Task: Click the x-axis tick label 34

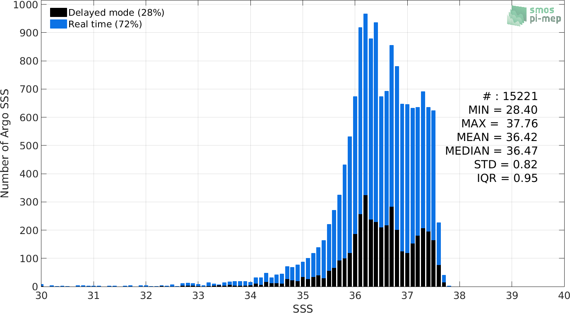Action: [x=250, y=296]
